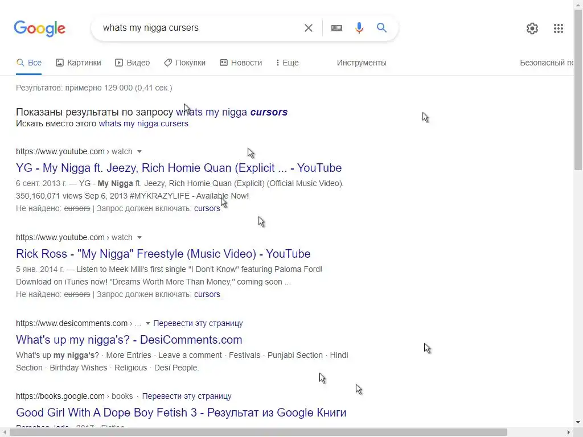Go to the Google logo homepage
This screenshot has height=437, width=583.
coord(39,28)
